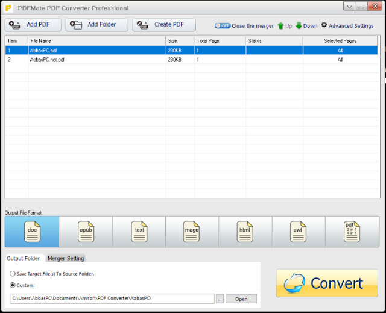386x313 pixels.
Task: Switch to Merger Setting tab
Action: pyautogui.click(x=66, y=258)
